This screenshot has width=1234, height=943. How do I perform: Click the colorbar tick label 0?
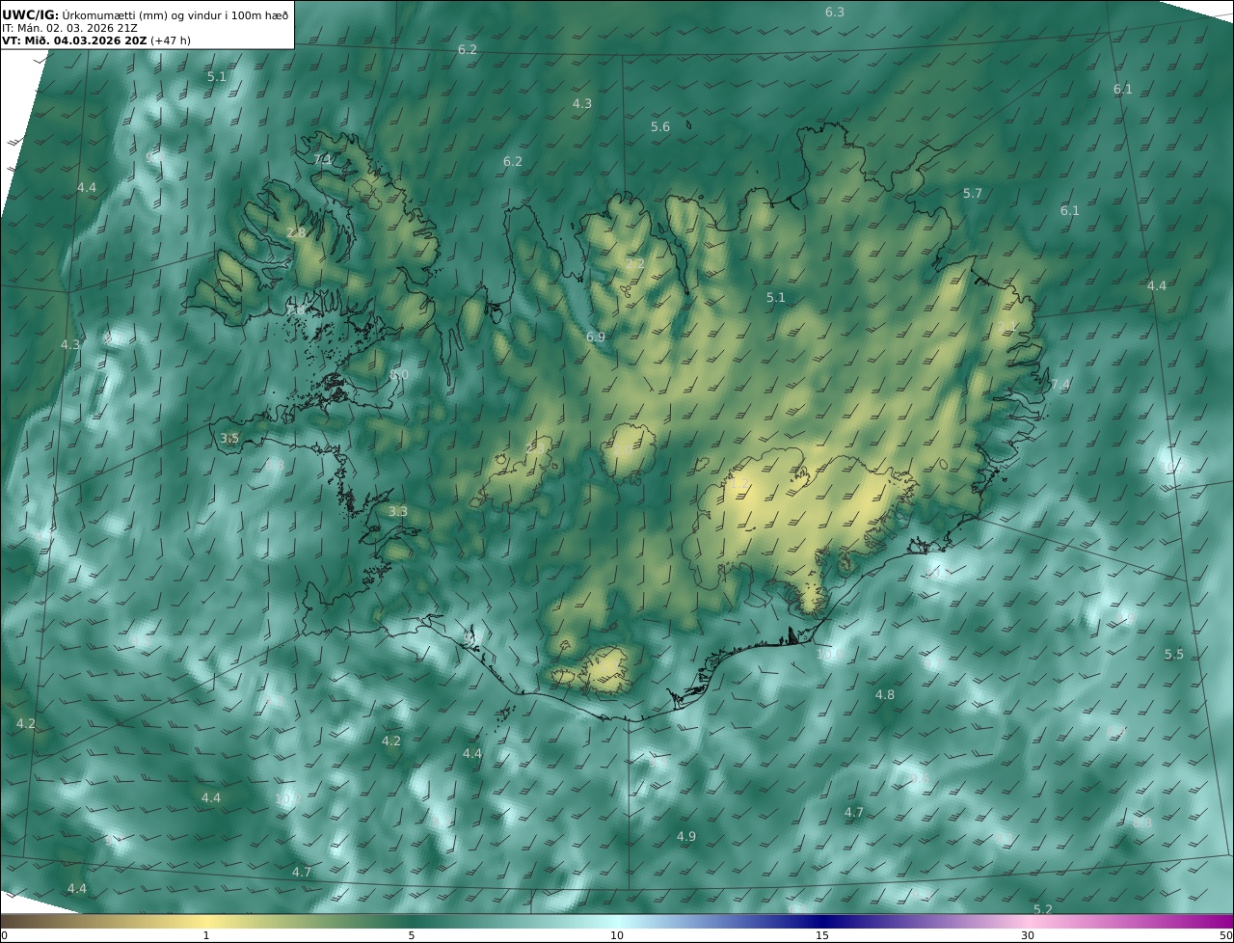[4, 935]
